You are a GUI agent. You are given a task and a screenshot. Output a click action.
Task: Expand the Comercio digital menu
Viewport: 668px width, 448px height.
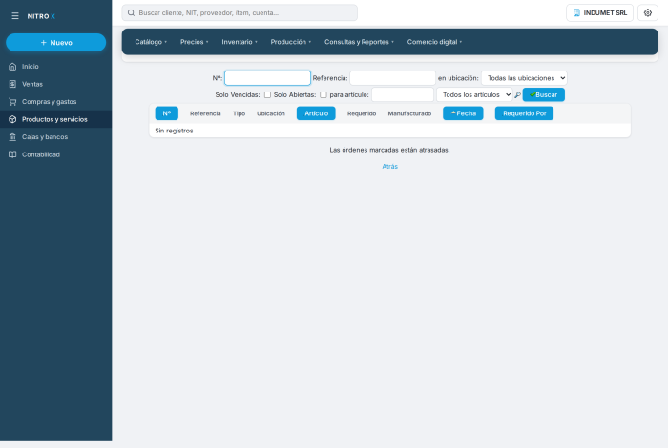[x=434, y=42]
